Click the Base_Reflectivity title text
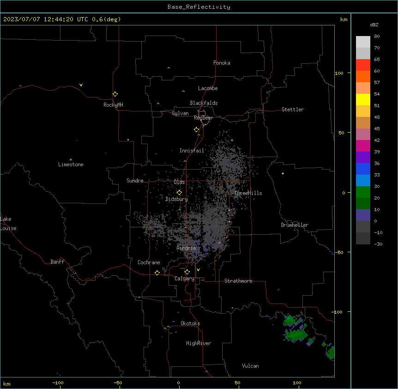The height and width of the screenshot is (389, 398). coord(199,7)
